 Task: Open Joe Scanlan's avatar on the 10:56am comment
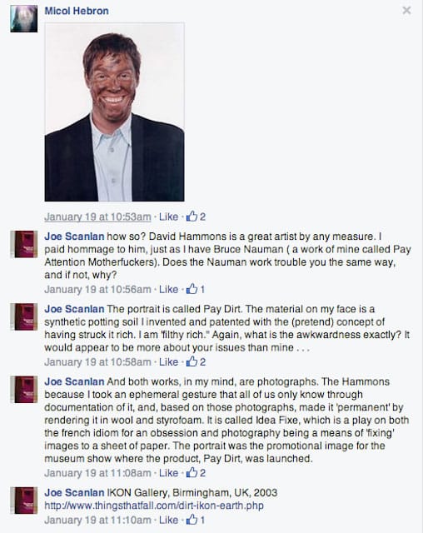pos(24,244)
